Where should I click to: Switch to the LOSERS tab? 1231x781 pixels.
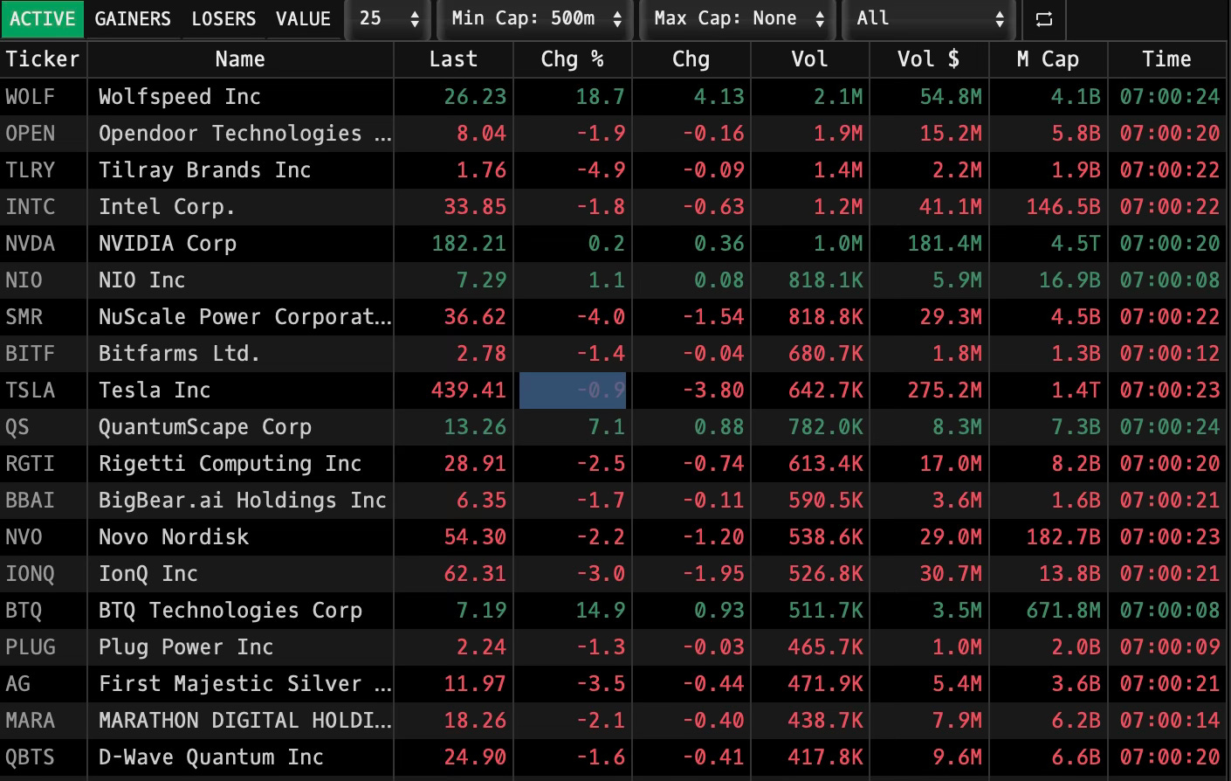[x=224, y=18]
